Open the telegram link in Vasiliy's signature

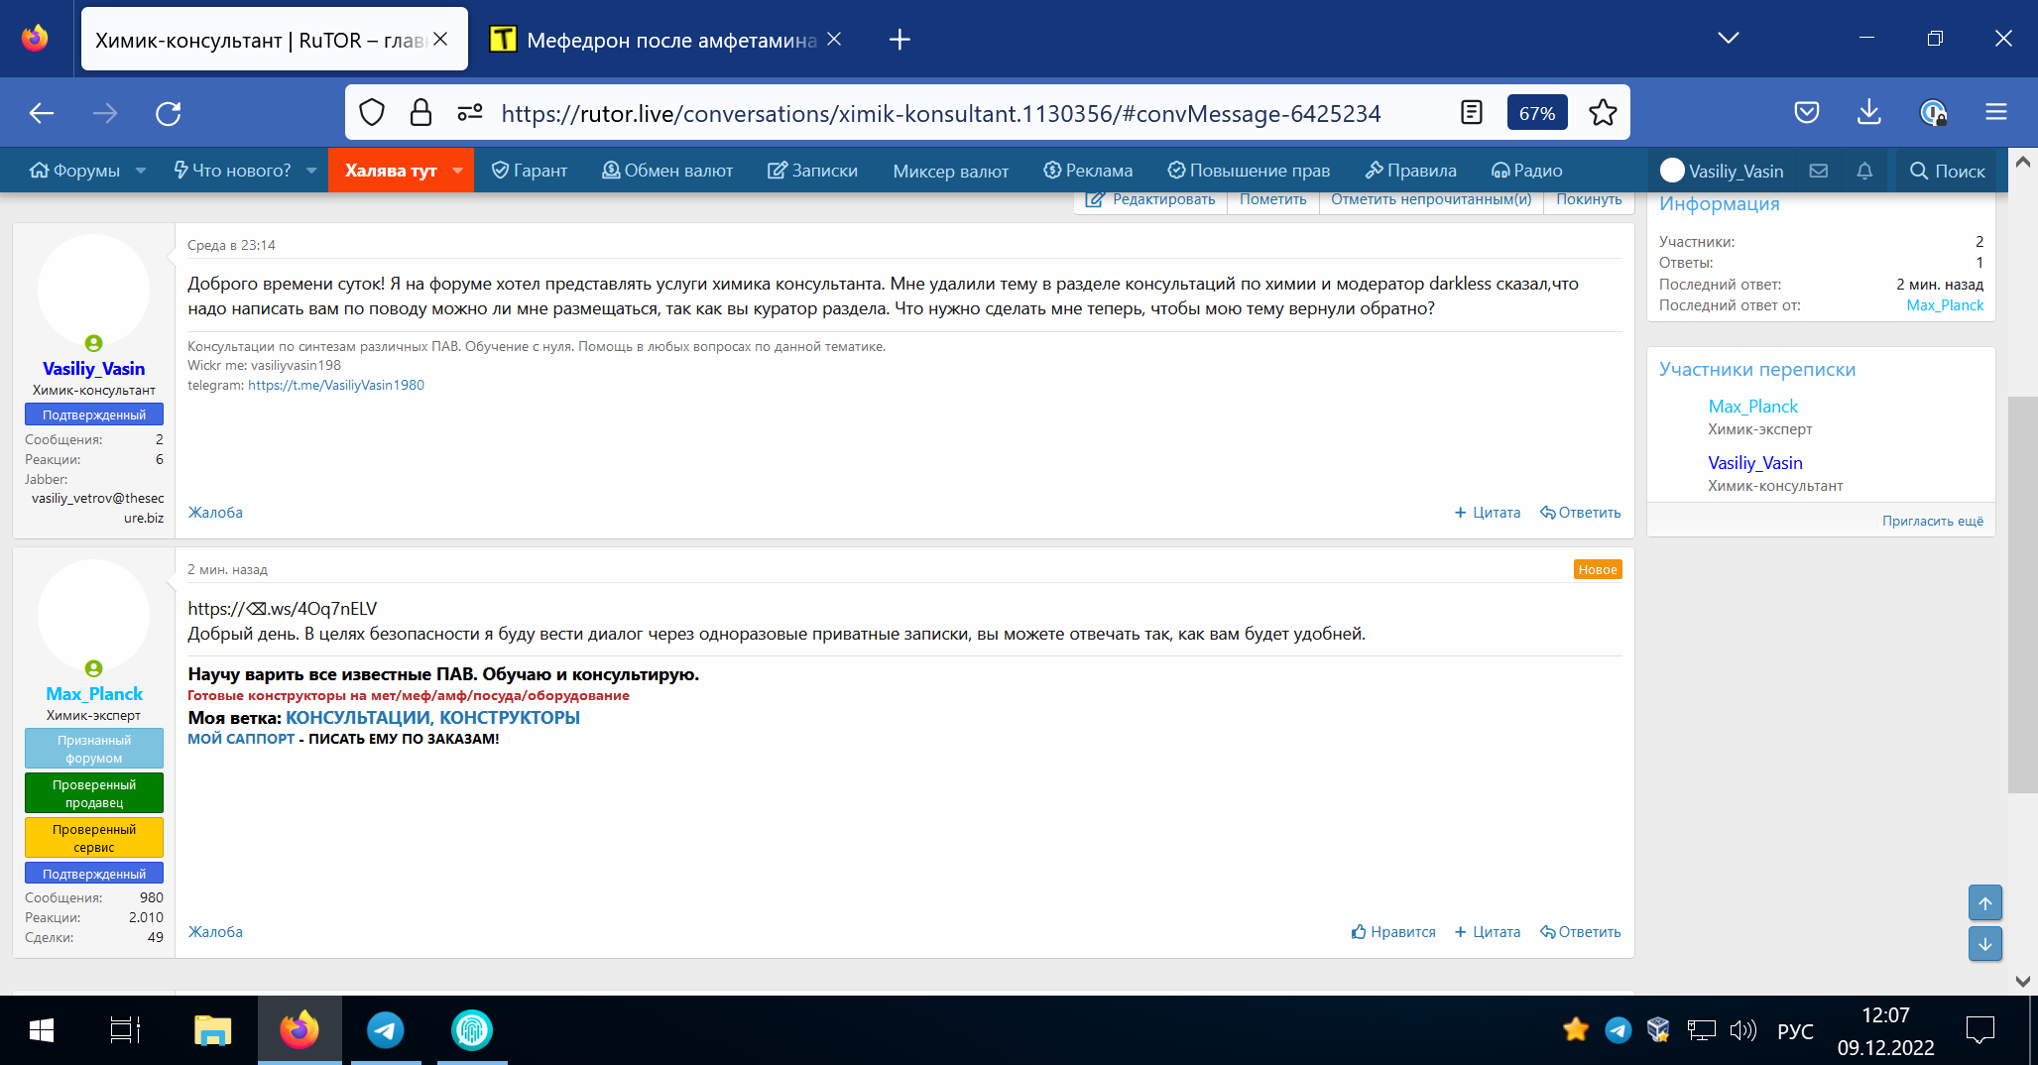(x=336, y=385)
